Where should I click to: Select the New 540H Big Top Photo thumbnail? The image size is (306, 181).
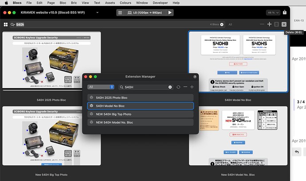51,136
